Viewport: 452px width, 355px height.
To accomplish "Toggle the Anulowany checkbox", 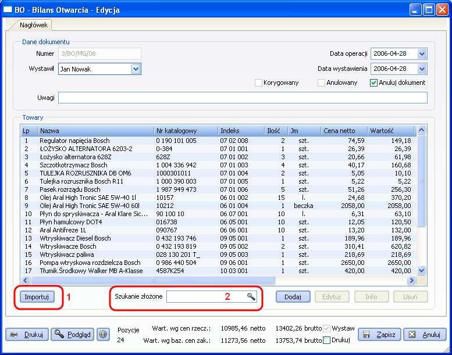I will click(x=322, y=83).
